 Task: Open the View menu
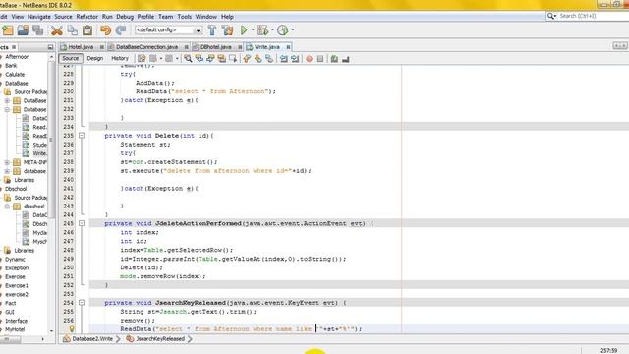tap(18, 17)
